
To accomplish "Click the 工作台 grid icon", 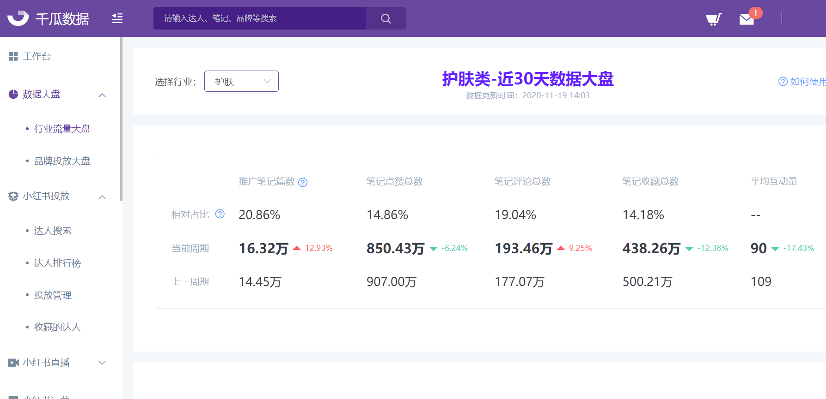I will 13,56.
